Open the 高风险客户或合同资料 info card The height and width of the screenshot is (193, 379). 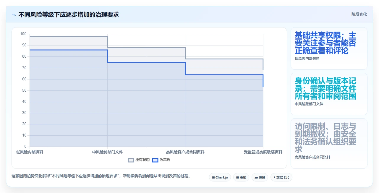(329, 143)
